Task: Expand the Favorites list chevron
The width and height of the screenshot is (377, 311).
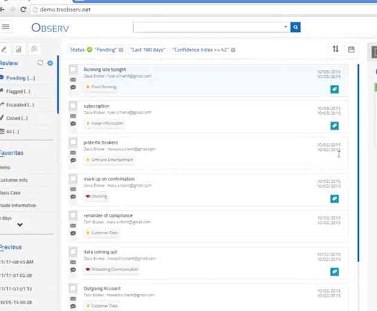Action: click(x=20, y=225)
